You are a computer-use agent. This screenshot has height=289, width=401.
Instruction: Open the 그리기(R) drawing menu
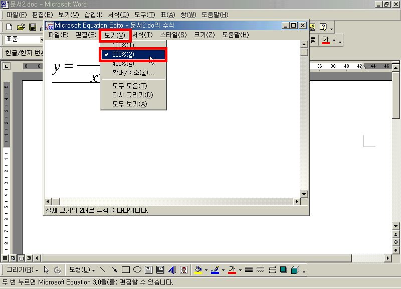[23, 270]
